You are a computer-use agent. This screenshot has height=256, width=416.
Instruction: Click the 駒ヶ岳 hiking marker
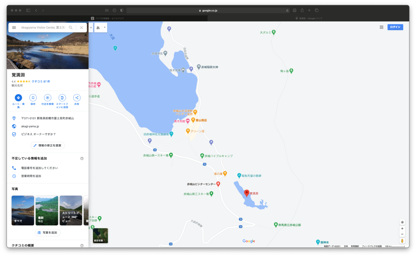(x=291, y=71)
